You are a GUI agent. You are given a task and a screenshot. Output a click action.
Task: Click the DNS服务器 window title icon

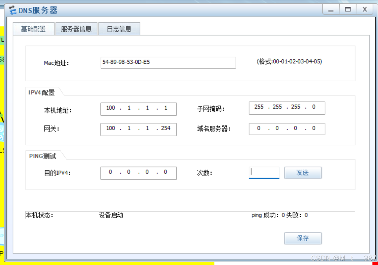[x=13, y=10]
